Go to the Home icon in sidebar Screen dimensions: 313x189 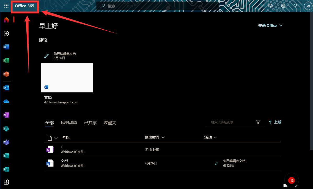[6, 20]
